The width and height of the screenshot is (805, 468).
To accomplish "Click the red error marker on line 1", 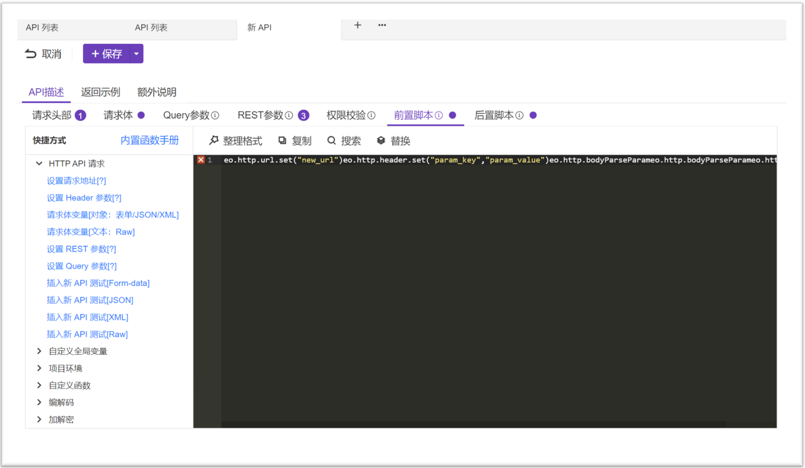I will (201, 160).
